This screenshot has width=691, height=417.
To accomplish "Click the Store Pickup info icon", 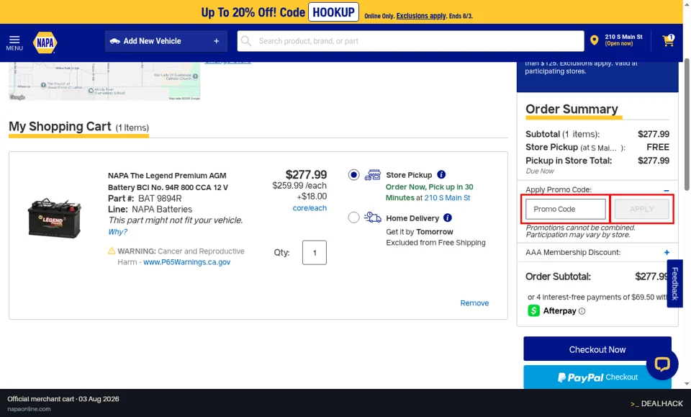I will (x=441, y=174).
